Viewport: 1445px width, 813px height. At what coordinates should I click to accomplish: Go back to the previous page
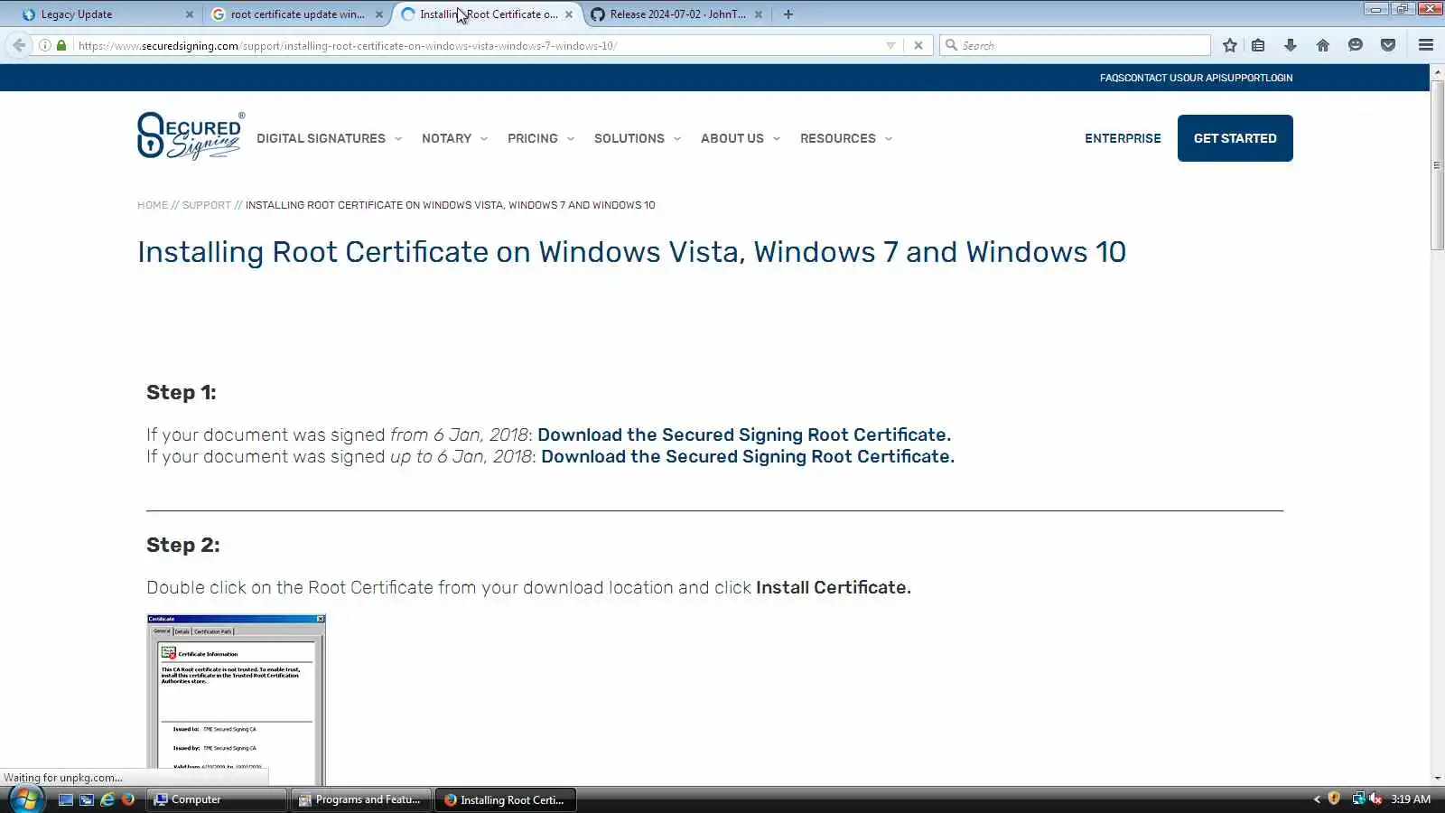coord(19,45)
